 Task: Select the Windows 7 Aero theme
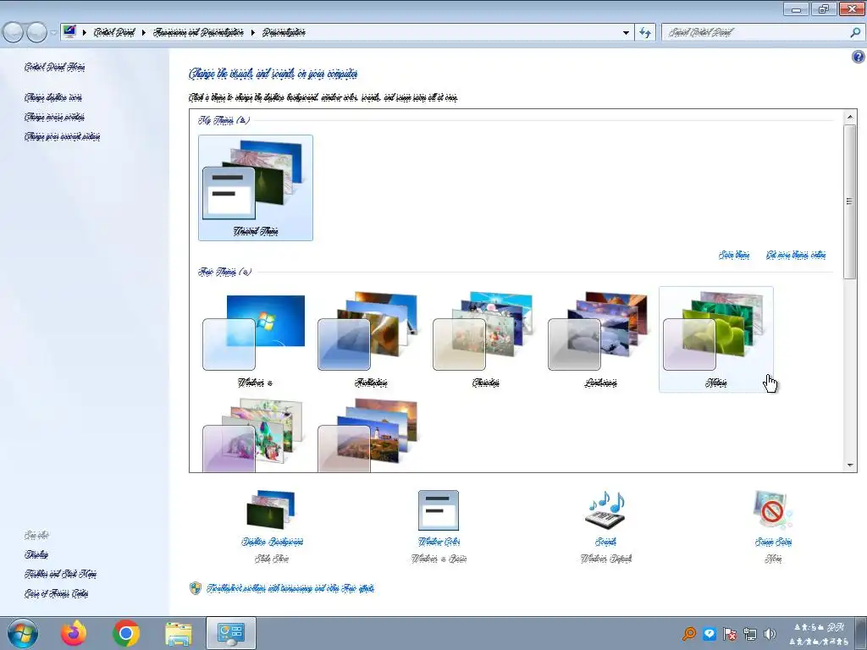point(255,340)
